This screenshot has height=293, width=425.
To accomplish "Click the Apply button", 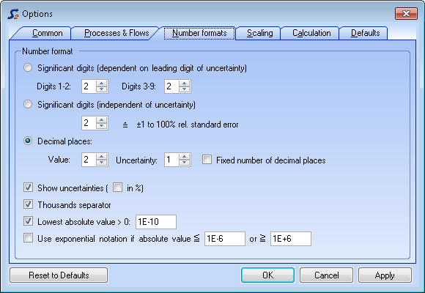I will (x=385, y=275).
